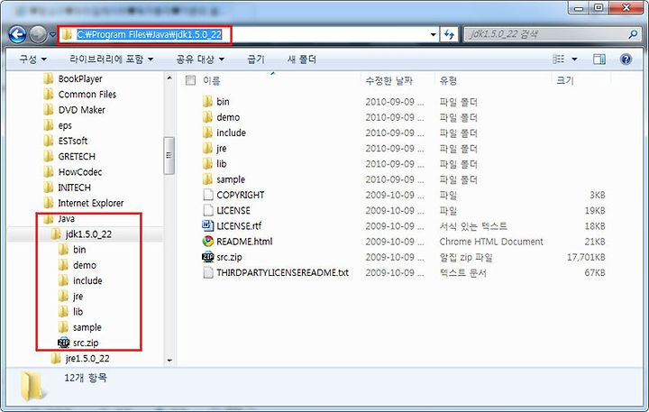Select Java folder in tree
Screen dimensions: 649x412
click(x=66, y=219)
